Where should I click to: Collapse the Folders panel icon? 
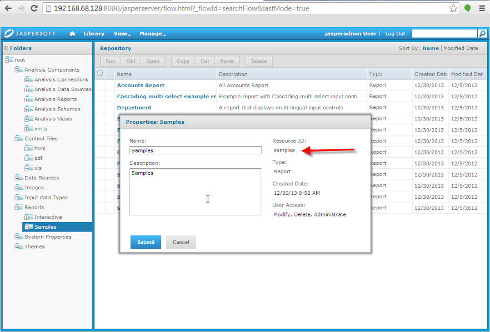click(6, 48)
